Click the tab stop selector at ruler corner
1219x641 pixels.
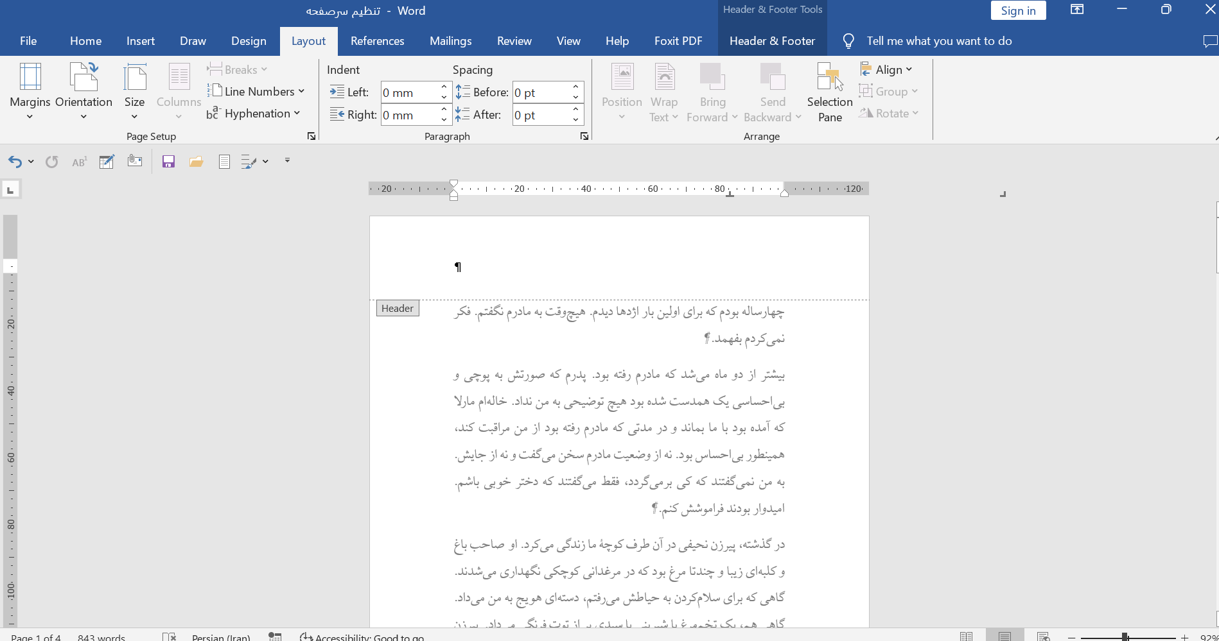pos(10,190)
